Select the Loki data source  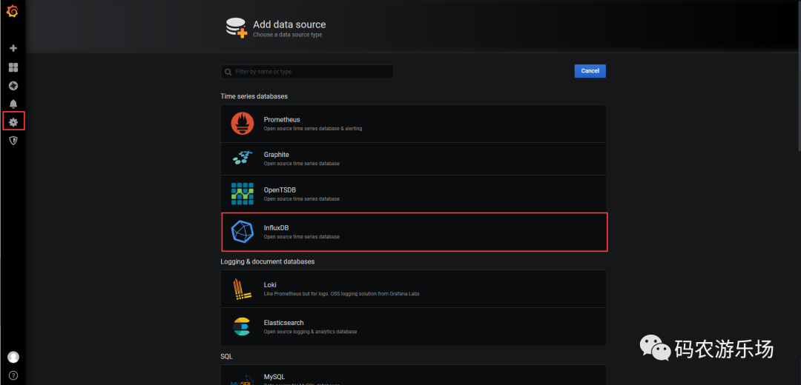(413, 289)
